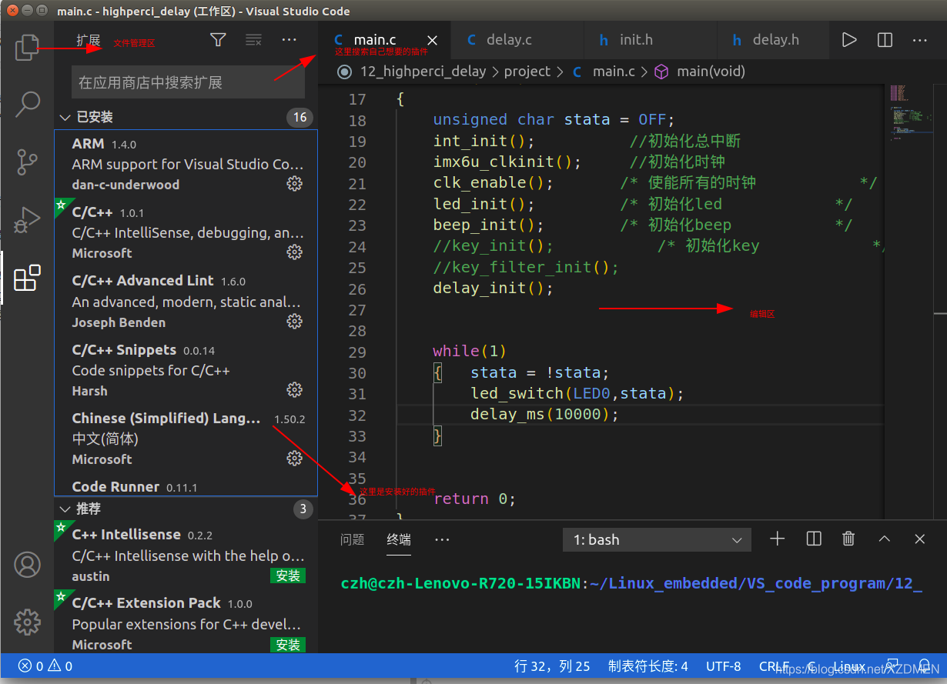Select C/C++ Snippets extension entry
This screenshot has height=684, width=947.
186,369
